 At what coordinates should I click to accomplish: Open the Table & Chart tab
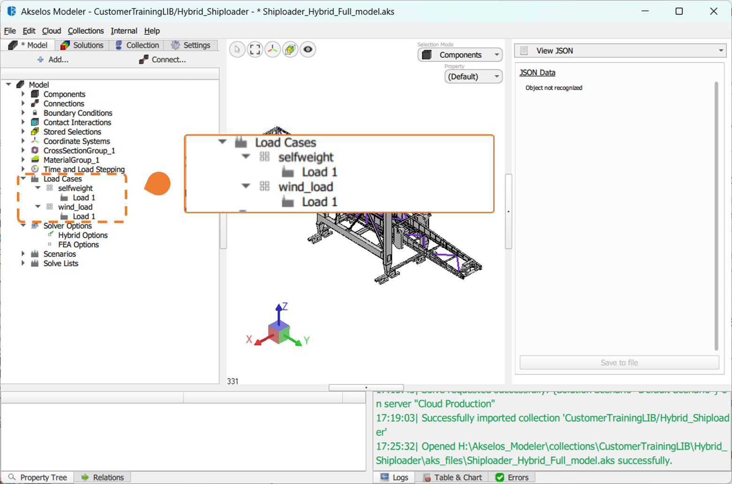click(453, 477)
